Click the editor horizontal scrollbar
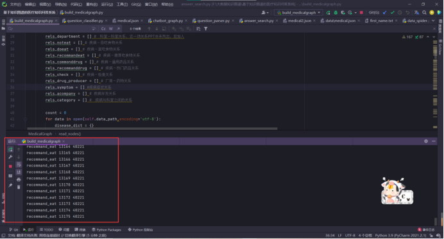Image resolution: width=444 pixels, height=239 pixels. [152, 128]
